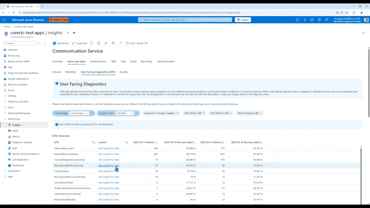Ask Copilot for help on CameraStartFailed
370x208 pixels.
(x=109, y=182)
